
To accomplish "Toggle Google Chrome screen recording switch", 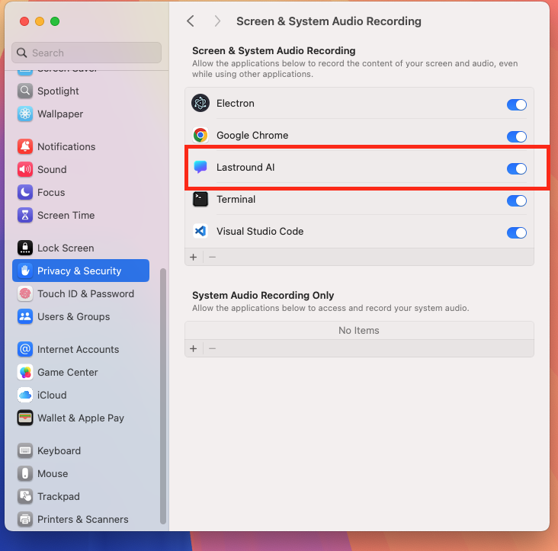I will coord(517,136).
